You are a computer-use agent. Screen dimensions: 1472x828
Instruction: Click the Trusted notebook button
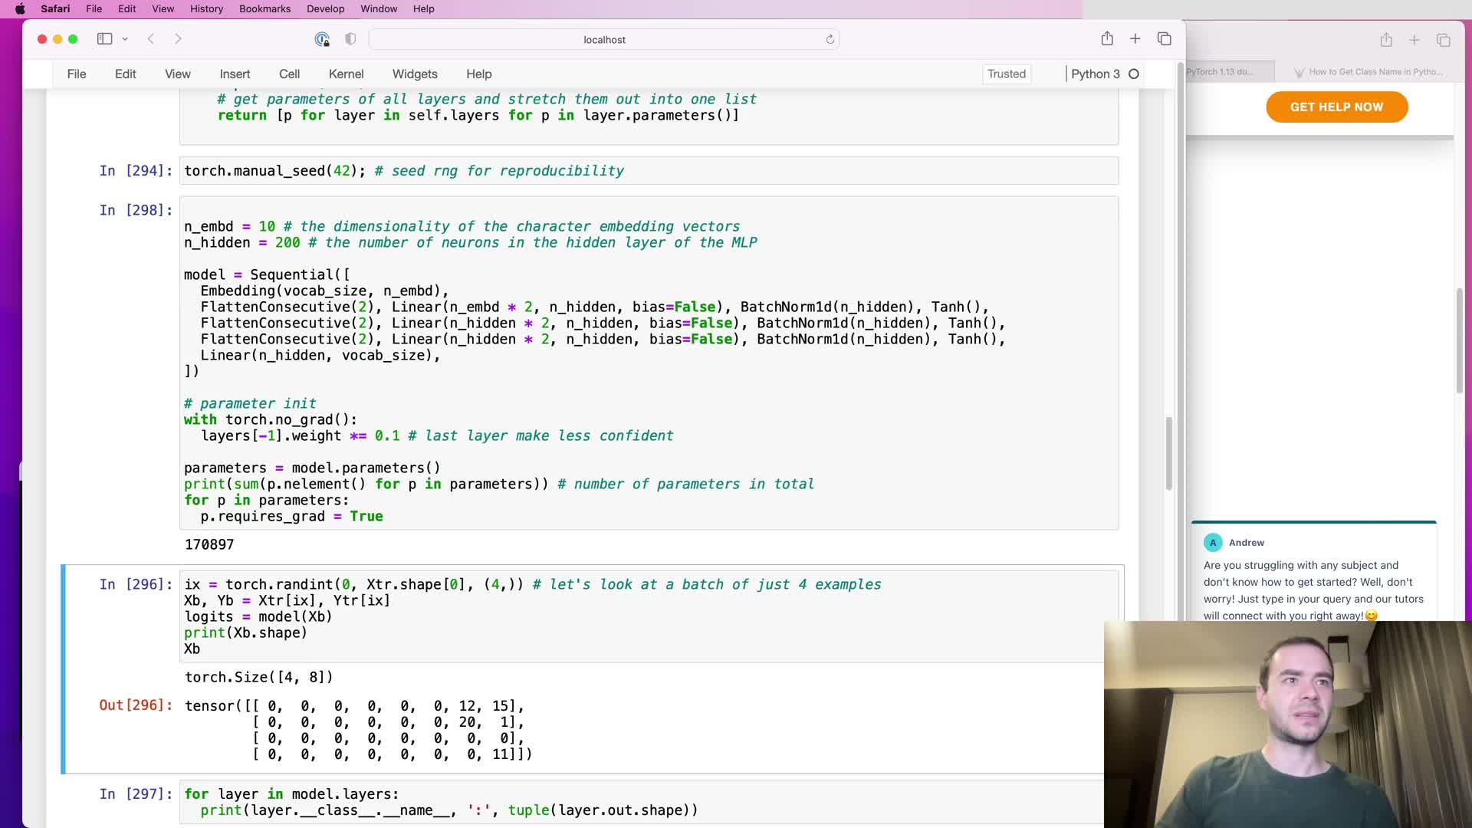pos(1006,74)
